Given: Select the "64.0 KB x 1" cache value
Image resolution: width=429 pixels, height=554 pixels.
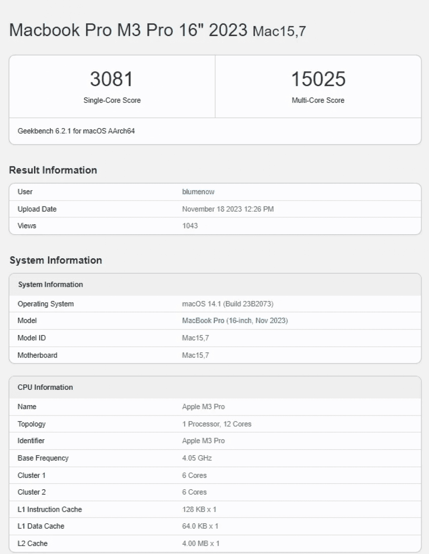Looking at the screenshot, I should click(200, 526).
